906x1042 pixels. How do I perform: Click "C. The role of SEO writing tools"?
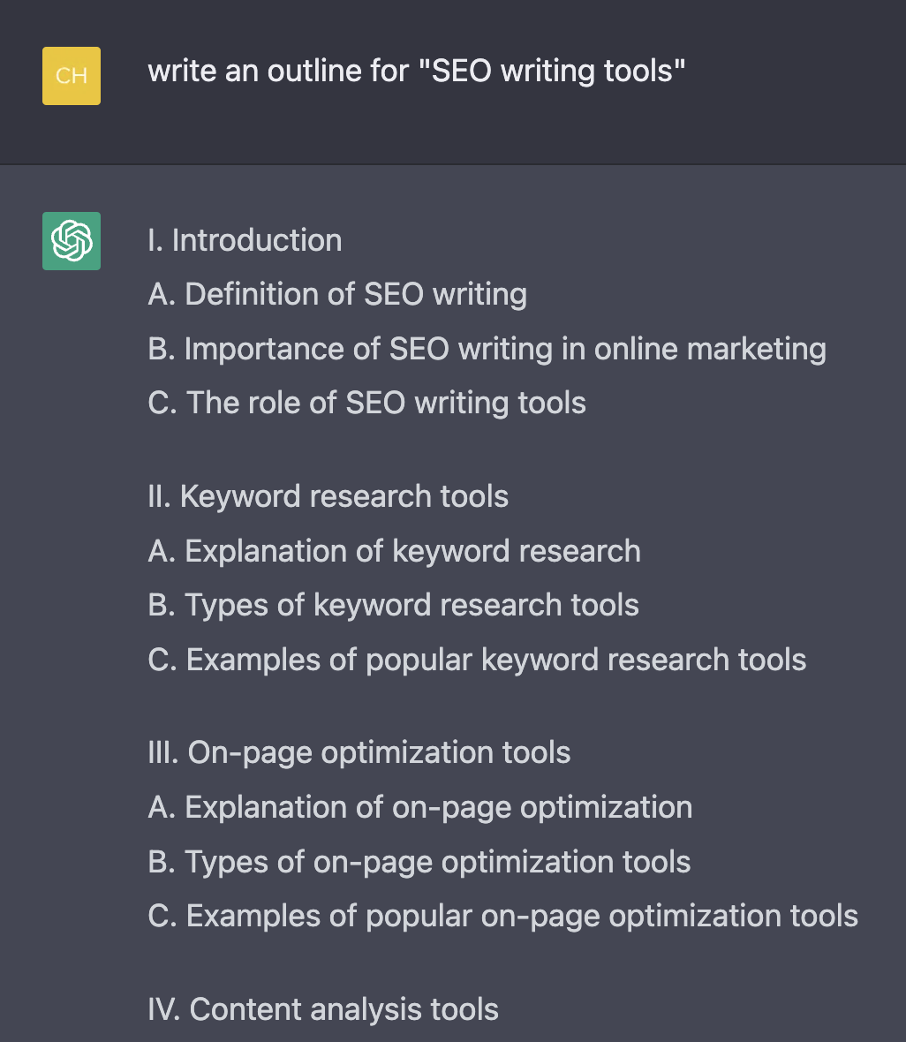click(366, 404)
